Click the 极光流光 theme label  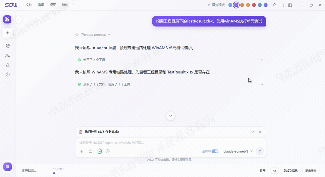[x=218, y=5]
